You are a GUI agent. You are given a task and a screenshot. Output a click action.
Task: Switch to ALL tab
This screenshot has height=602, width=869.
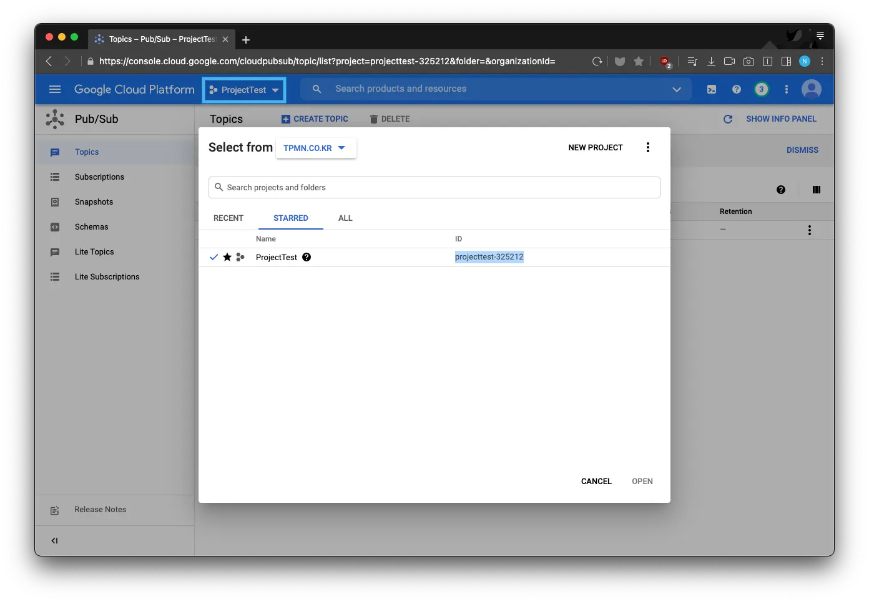coord(345,218)
